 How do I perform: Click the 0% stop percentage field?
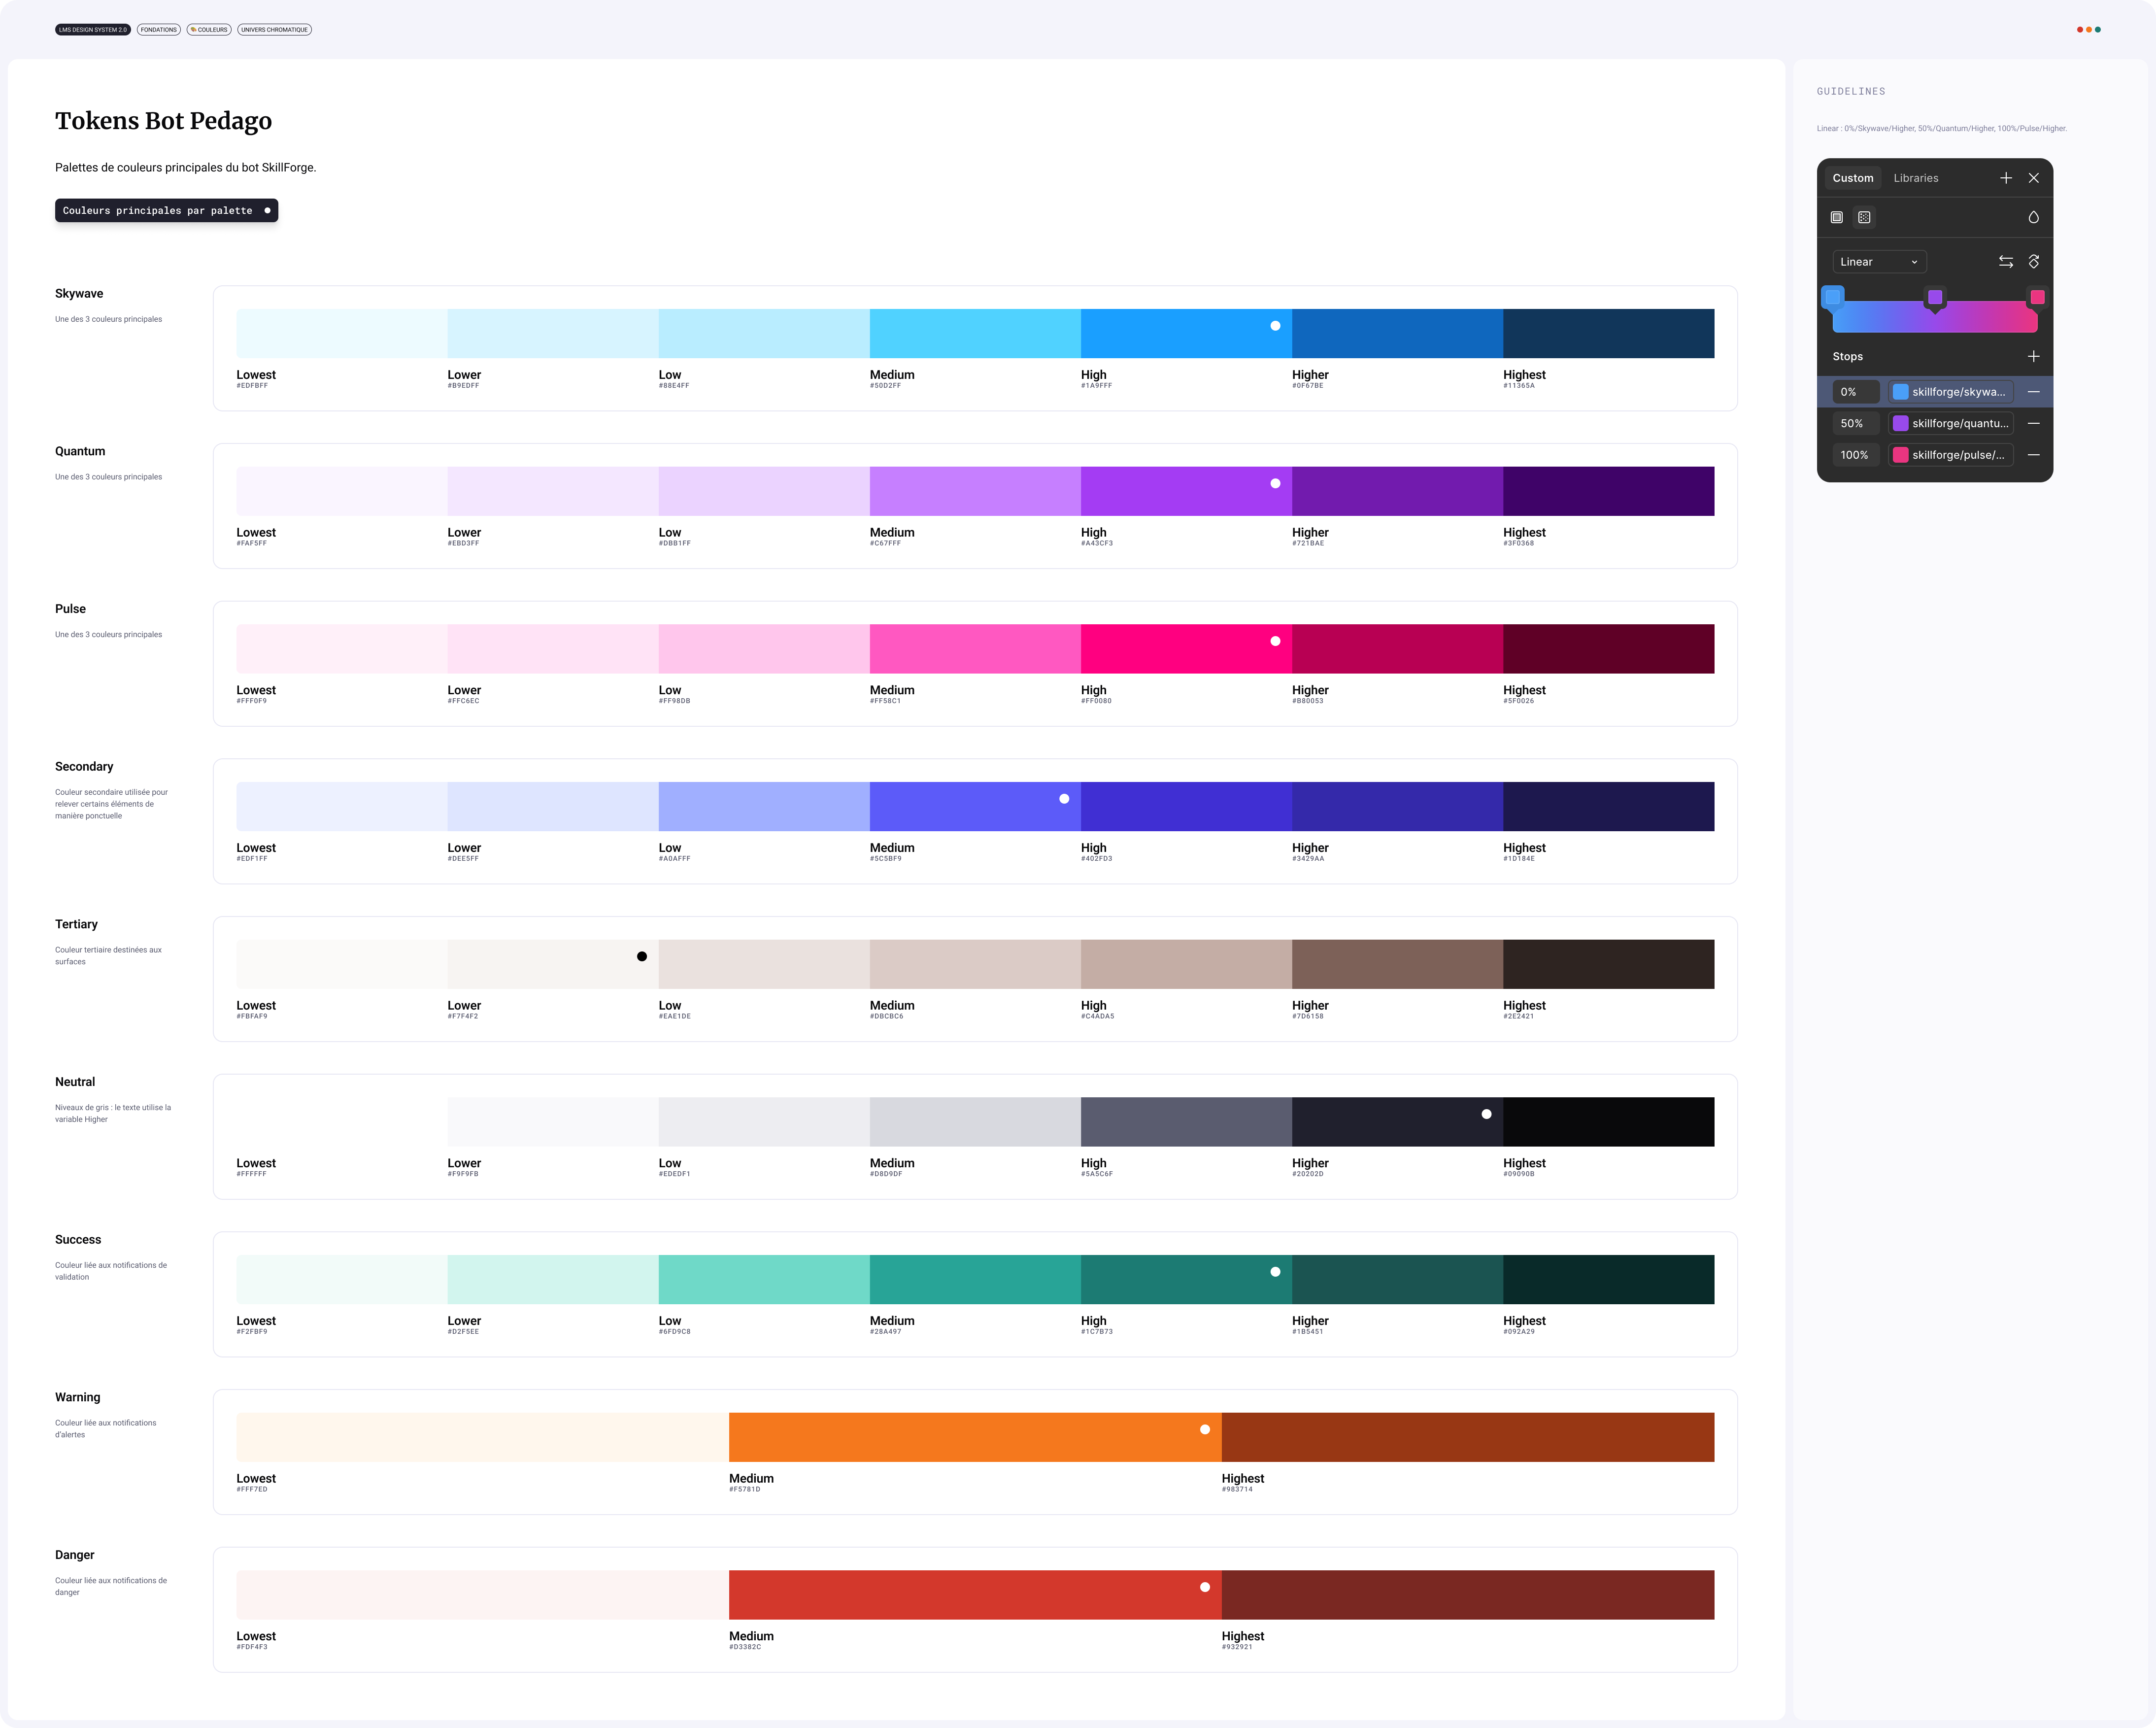(1856, 392)
